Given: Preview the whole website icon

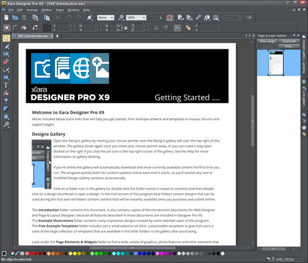Looking at the screenshot, I should (189, 17).
